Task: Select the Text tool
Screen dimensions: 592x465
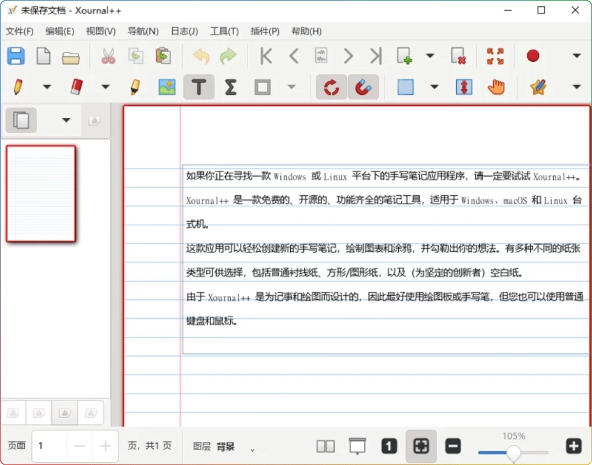Action: tap(199, 87)
